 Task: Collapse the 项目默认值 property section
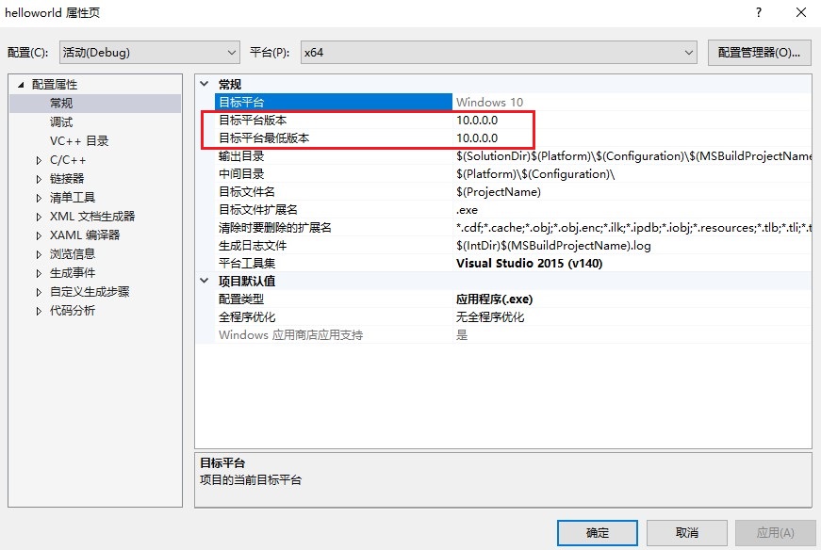(205, 282)
